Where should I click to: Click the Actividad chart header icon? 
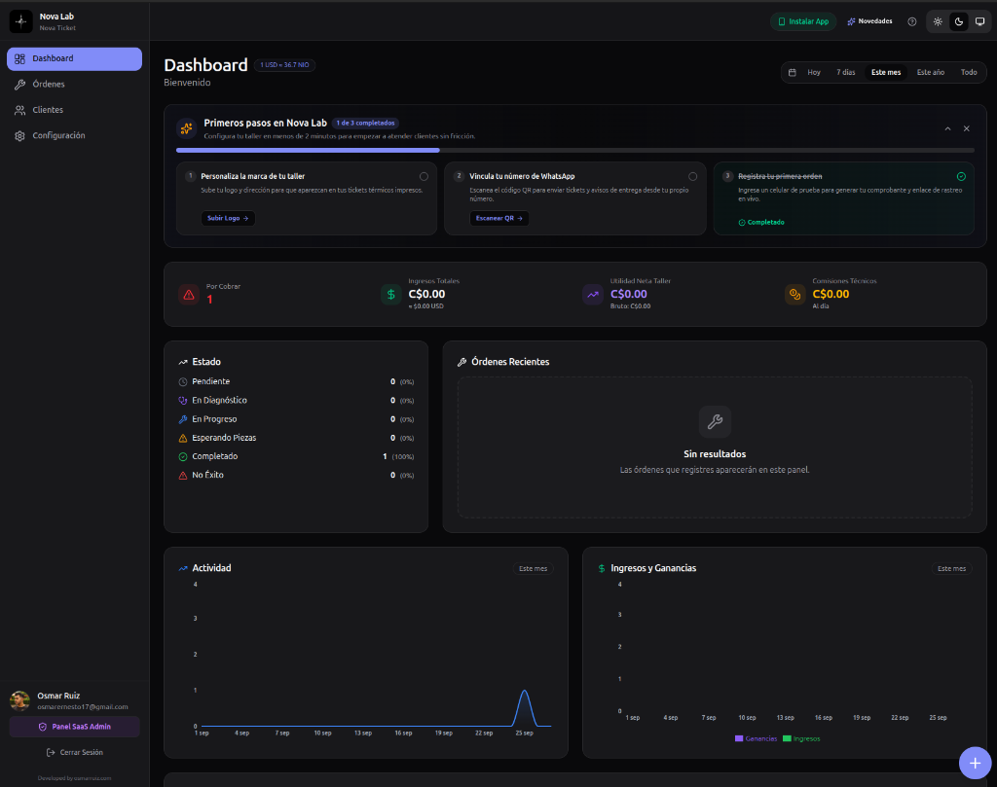183,568
